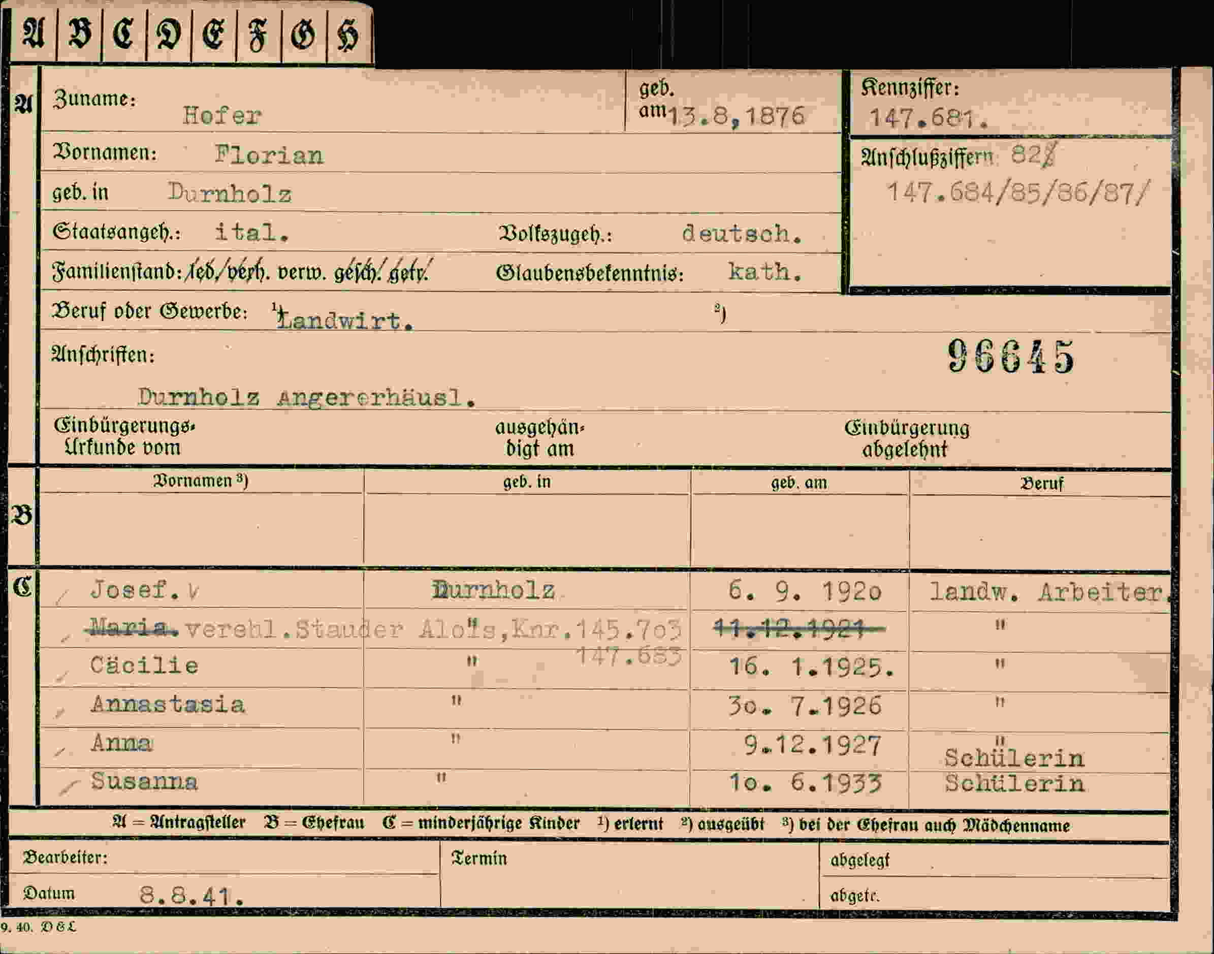The height and width of the screenshot is (954, 1214).
Task: Click the 'Volkszugeh.:' label
Action: (x=555, y=234)
